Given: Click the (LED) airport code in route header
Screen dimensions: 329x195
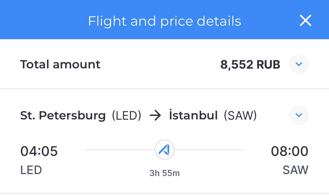Looking at the screenshot, I should [126, 115].
